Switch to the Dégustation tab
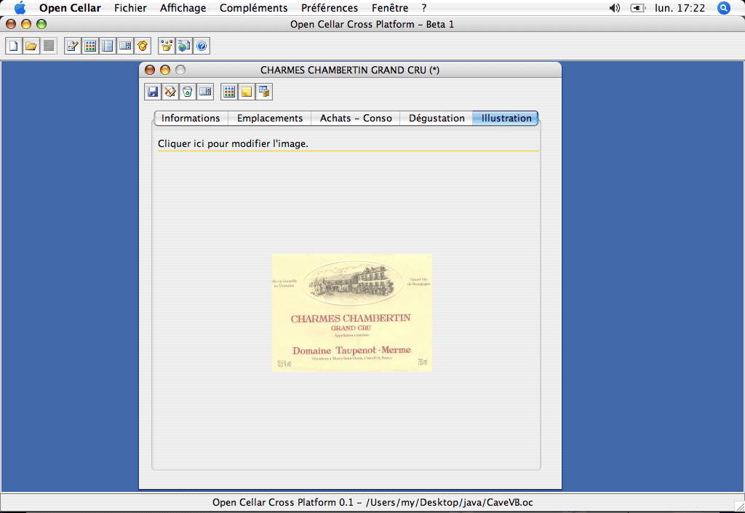Screen dimensions: 745x513 [437, 119]
